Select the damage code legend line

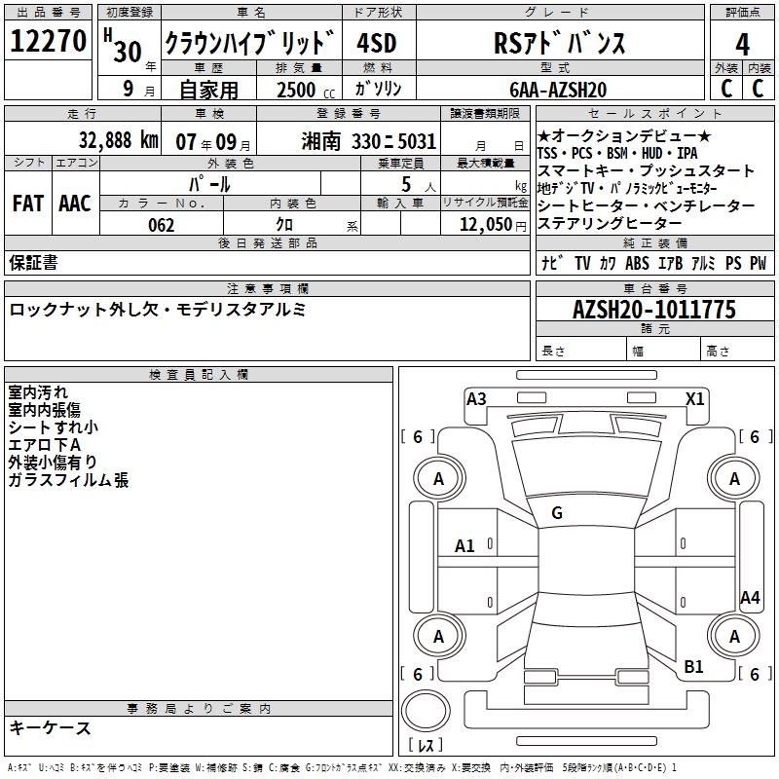(343, 767)
